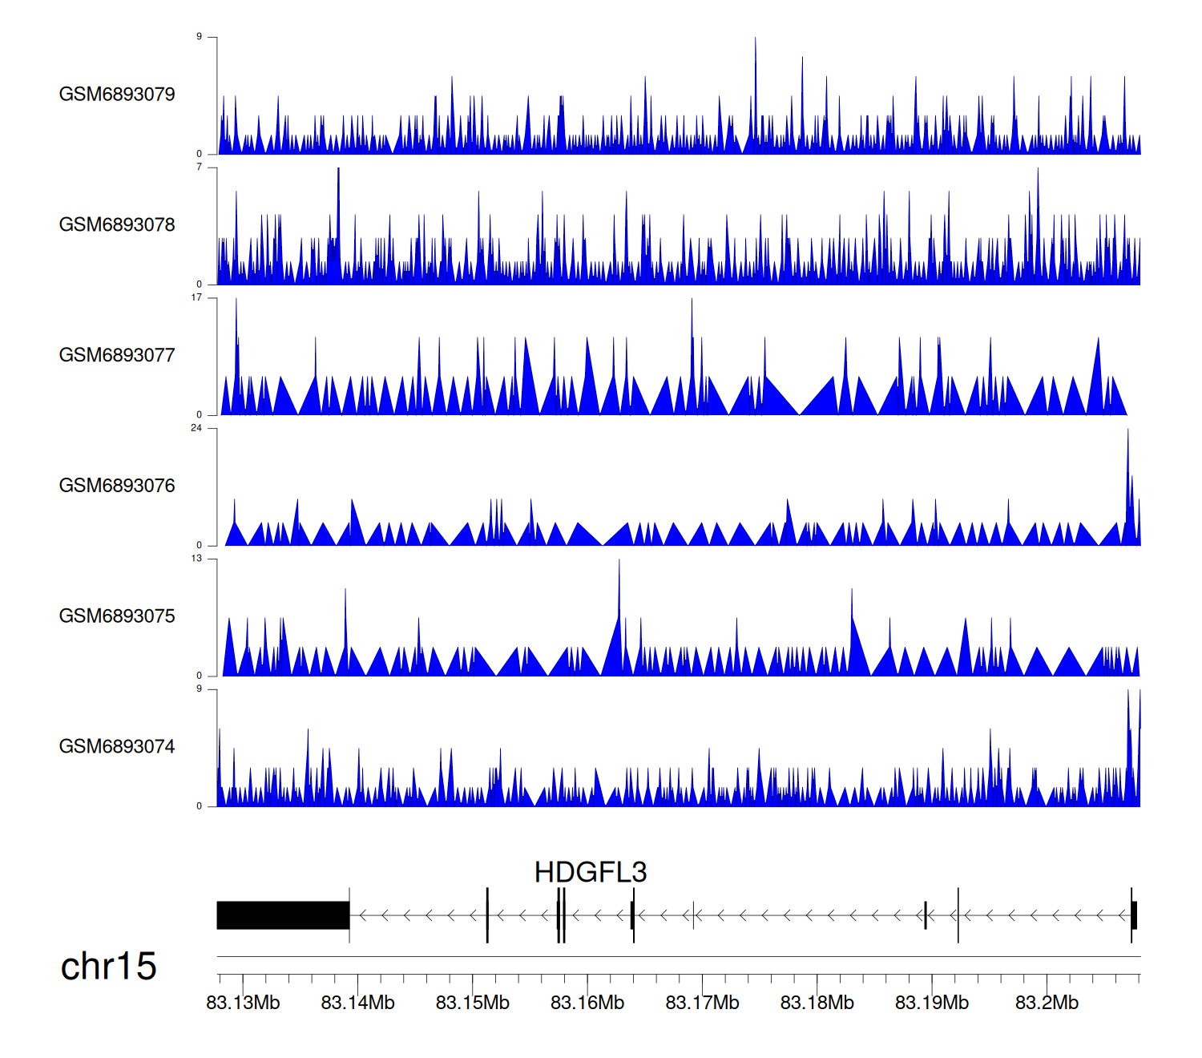1202x1058 pixels.
Task: Click the 83.17Mb axis label
Action: [x=702, y=1003]
